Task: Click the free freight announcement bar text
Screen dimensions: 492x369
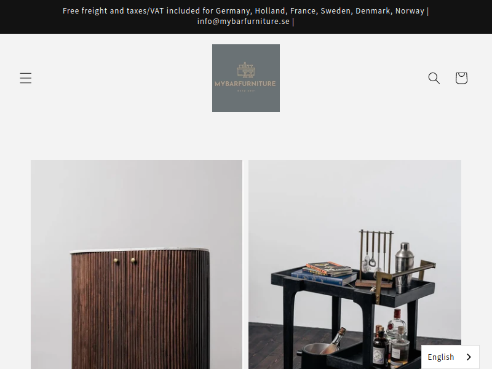Action: tap(245, 16)
